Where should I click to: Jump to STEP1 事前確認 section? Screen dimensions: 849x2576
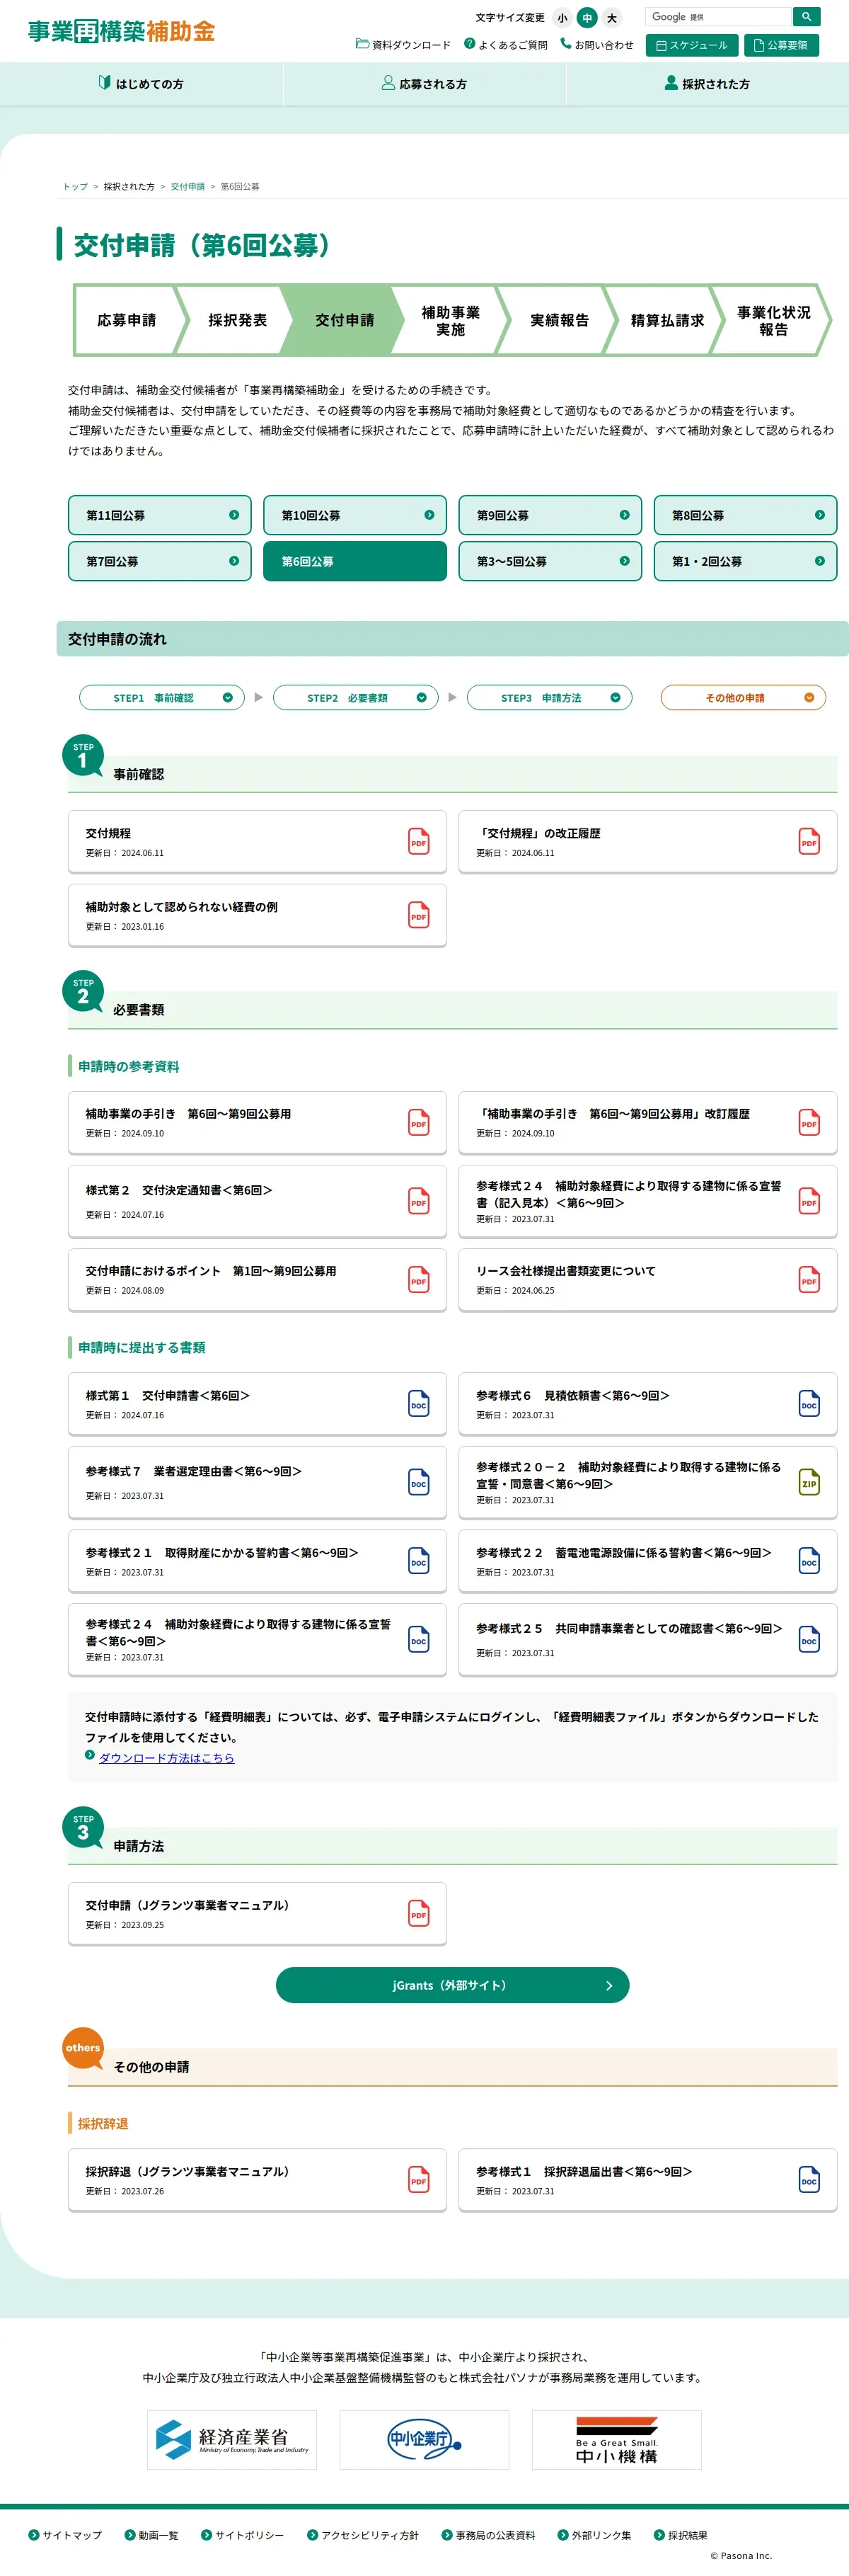[162, 697]
